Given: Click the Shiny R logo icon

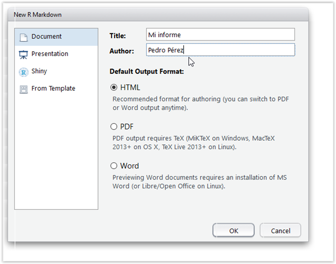Looking at the screenshot, I should (x=23, y=72).
